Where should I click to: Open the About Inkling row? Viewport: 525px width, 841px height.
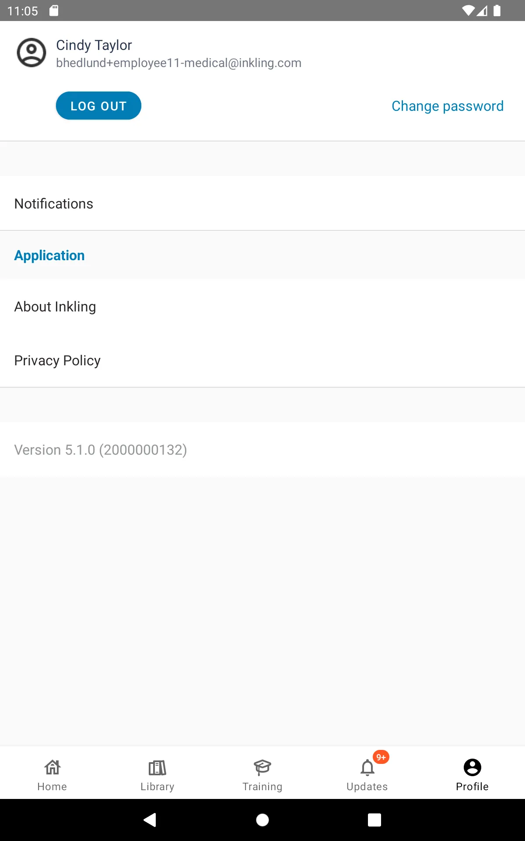[262, 307]
